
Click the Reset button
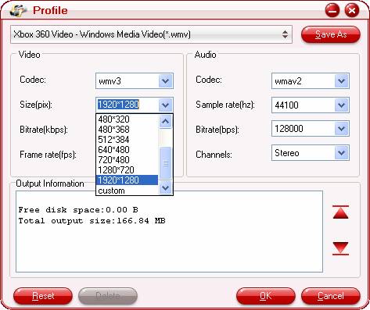43,296
